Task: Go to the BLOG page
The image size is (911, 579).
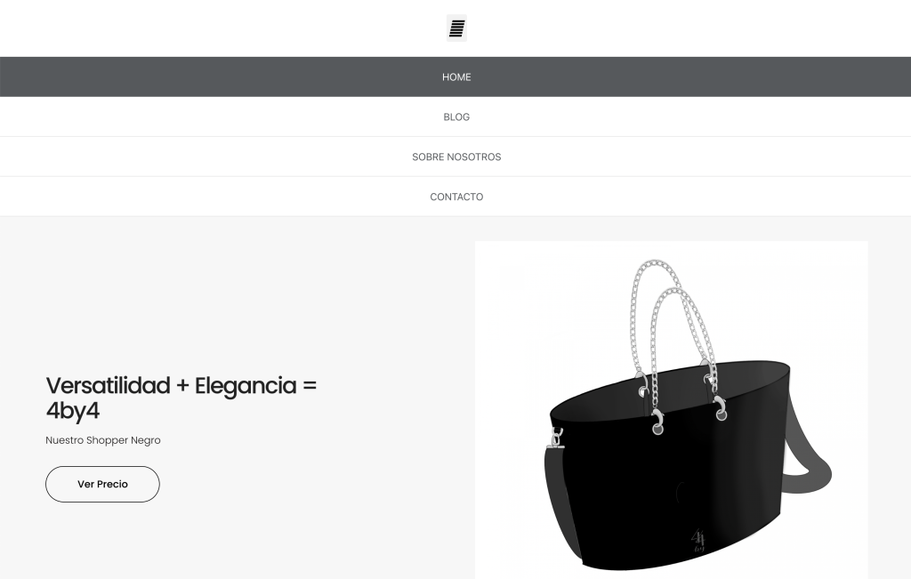Action: point(455,117)
